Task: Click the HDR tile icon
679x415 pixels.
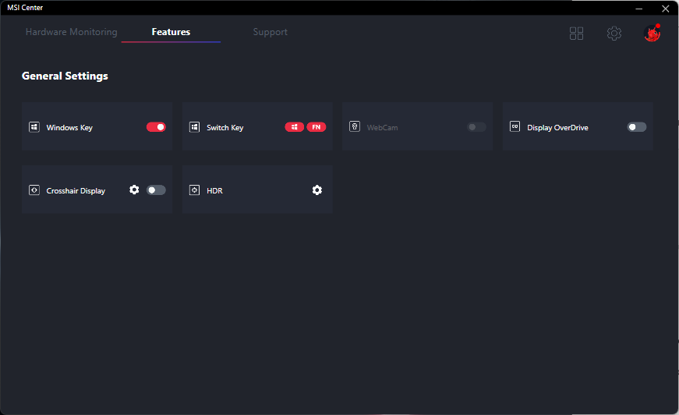Action: (194, 190)
